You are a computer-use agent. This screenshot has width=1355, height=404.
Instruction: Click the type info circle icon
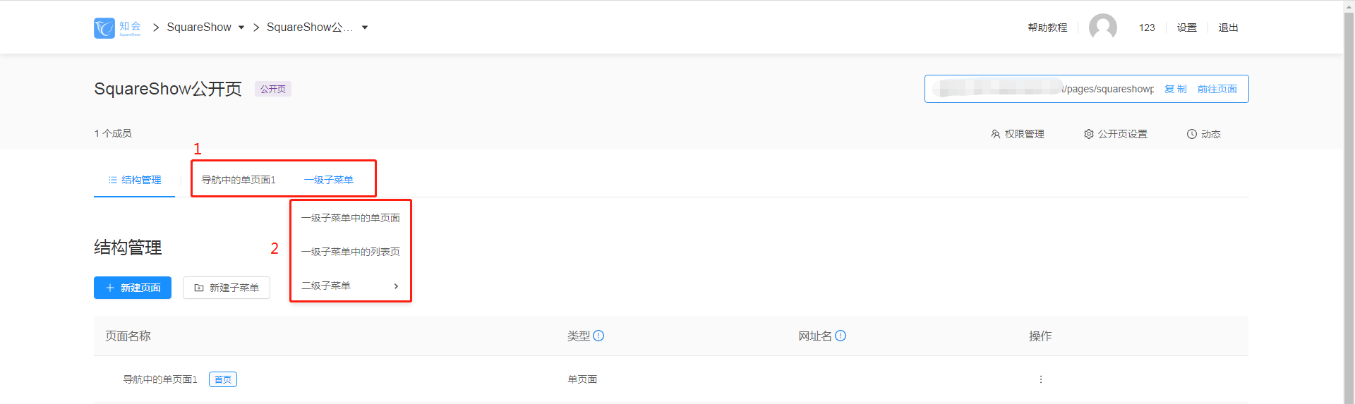(x=598, y=336)
